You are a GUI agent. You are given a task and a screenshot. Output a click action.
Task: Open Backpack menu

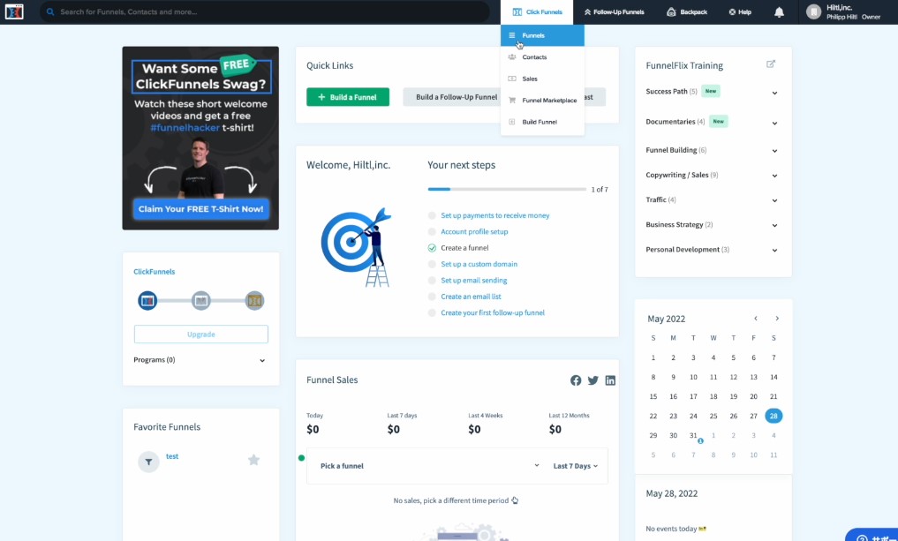click(x=687, y=12)
